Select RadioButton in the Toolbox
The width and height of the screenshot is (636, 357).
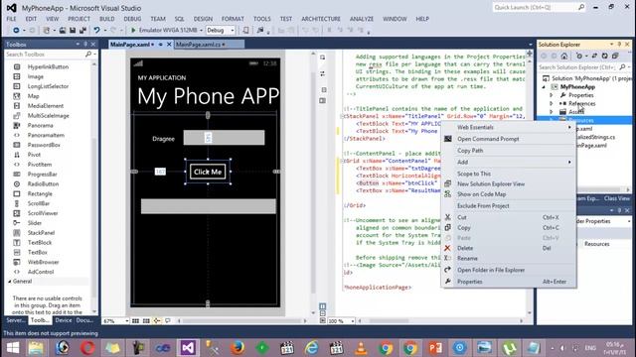(43, 183)
